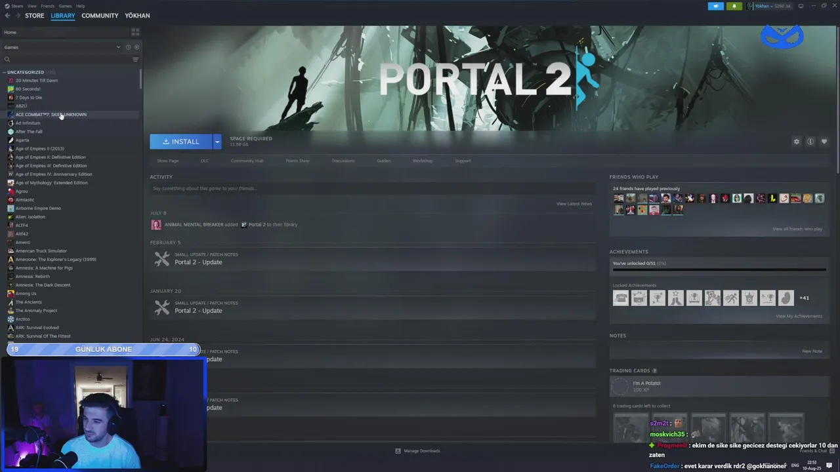Switch to the STORE tab
The width and height of the screenshot is (840, 472).
coord(35,16)
